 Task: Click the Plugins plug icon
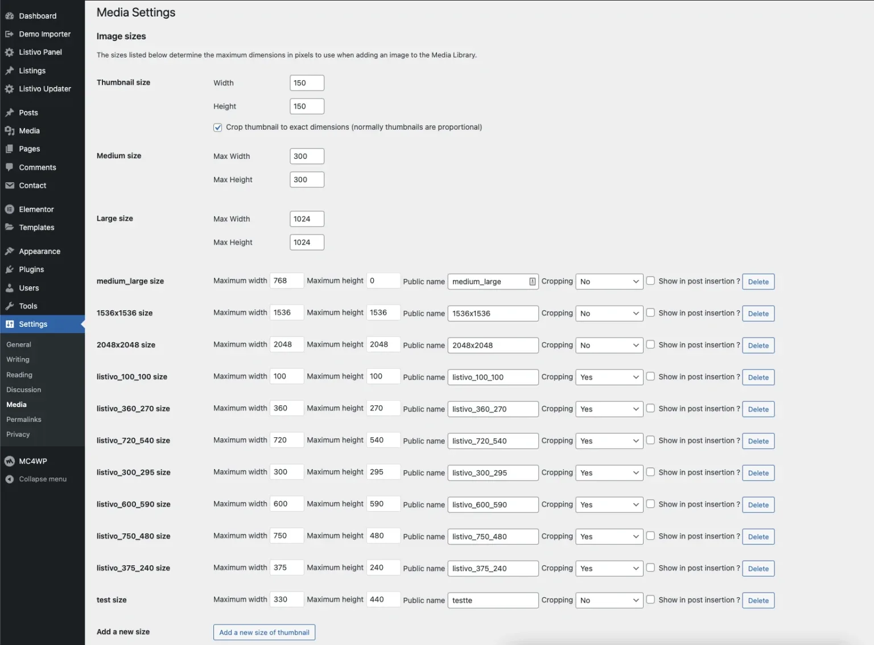click(x=10, y=270)
